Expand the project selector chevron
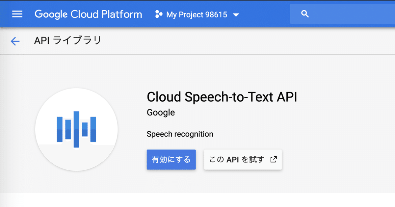The height and width of the screenshot is (207, 395). [x=236, y=14]
